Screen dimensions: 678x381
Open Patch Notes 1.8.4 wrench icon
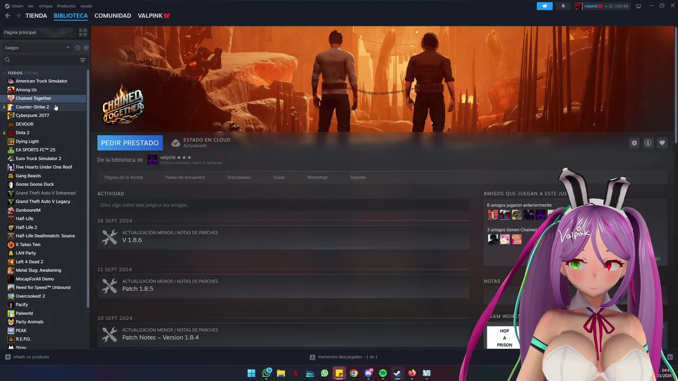[x=110, y=334]
